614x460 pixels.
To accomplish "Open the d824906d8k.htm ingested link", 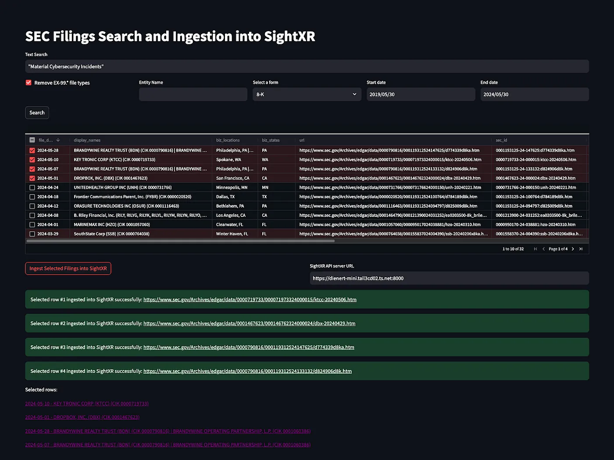I will pos(247,371).
